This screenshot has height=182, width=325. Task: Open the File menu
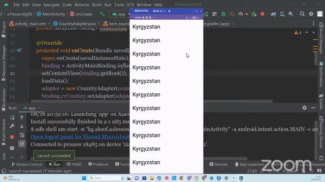coord(16,5)
